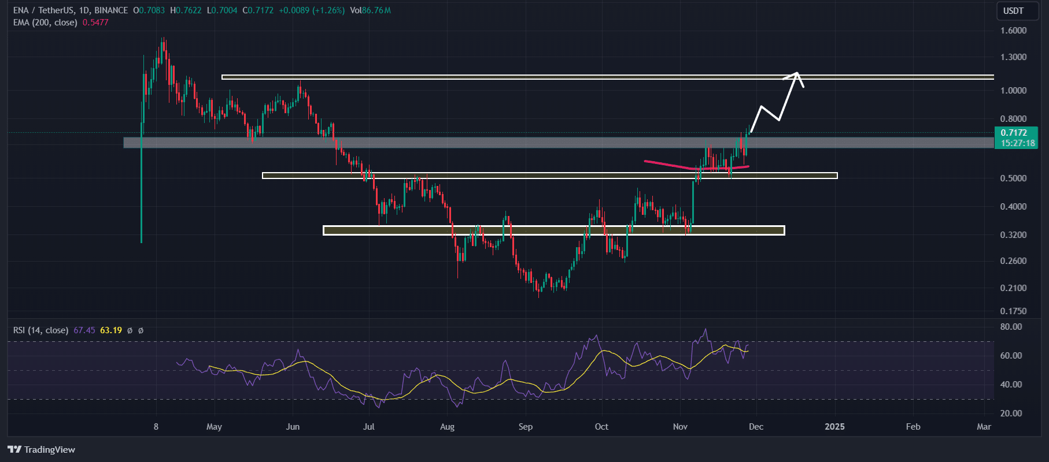Screen dimensions: 1049x462
Task: Click the RSI average value 63.19
Action: coord(111,330)
